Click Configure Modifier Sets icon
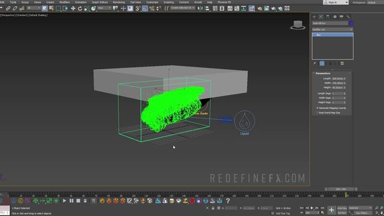This screenshot has width=384, height=216. (342, 64)
